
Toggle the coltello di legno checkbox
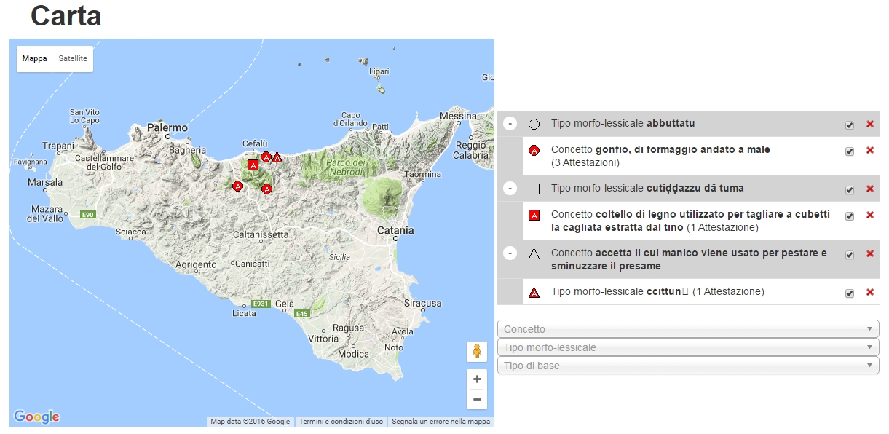(x=849, y=216)
